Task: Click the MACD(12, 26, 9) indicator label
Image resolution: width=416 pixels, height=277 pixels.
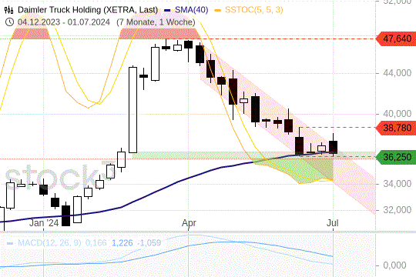Action: [49, 243]
